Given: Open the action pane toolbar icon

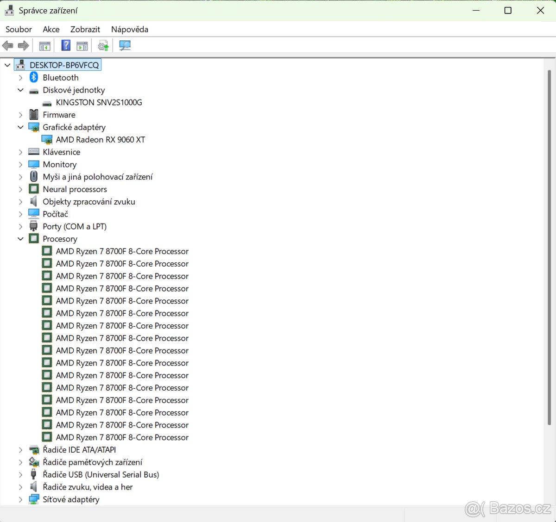Looking at the screenshot, I should coord(82,45).
